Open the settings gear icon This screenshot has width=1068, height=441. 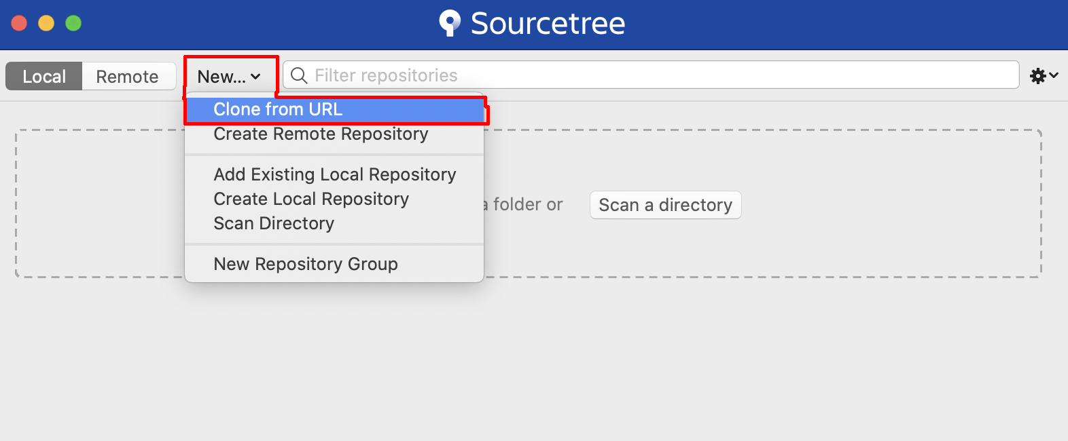1037,76
